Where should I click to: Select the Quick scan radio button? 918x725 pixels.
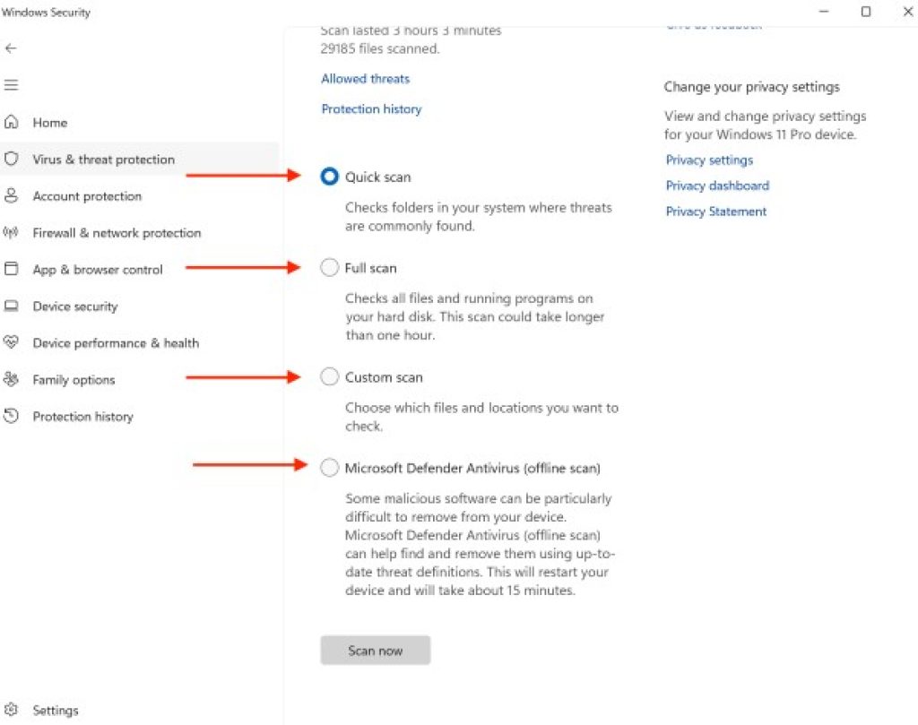pos(329,177)
